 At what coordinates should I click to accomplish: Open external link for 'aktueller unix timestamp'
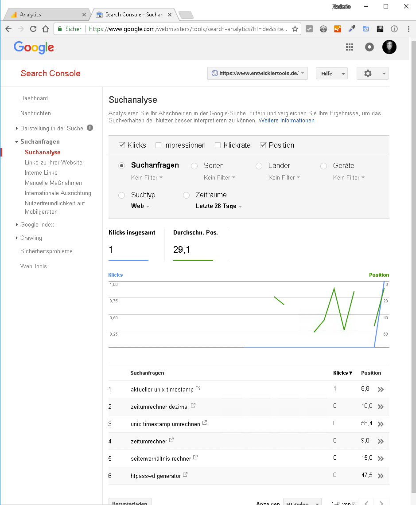[198, 388]
